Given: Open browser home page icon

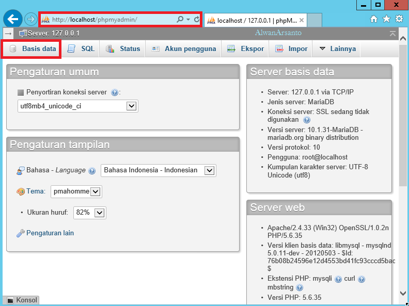Looking at the screenshot, I should click(374, 19).
